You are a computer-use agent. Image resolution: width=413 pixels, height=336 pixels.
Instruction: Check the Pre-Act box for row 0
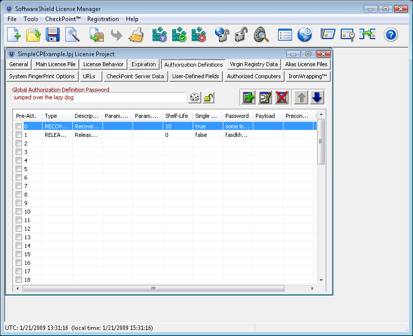19,126
